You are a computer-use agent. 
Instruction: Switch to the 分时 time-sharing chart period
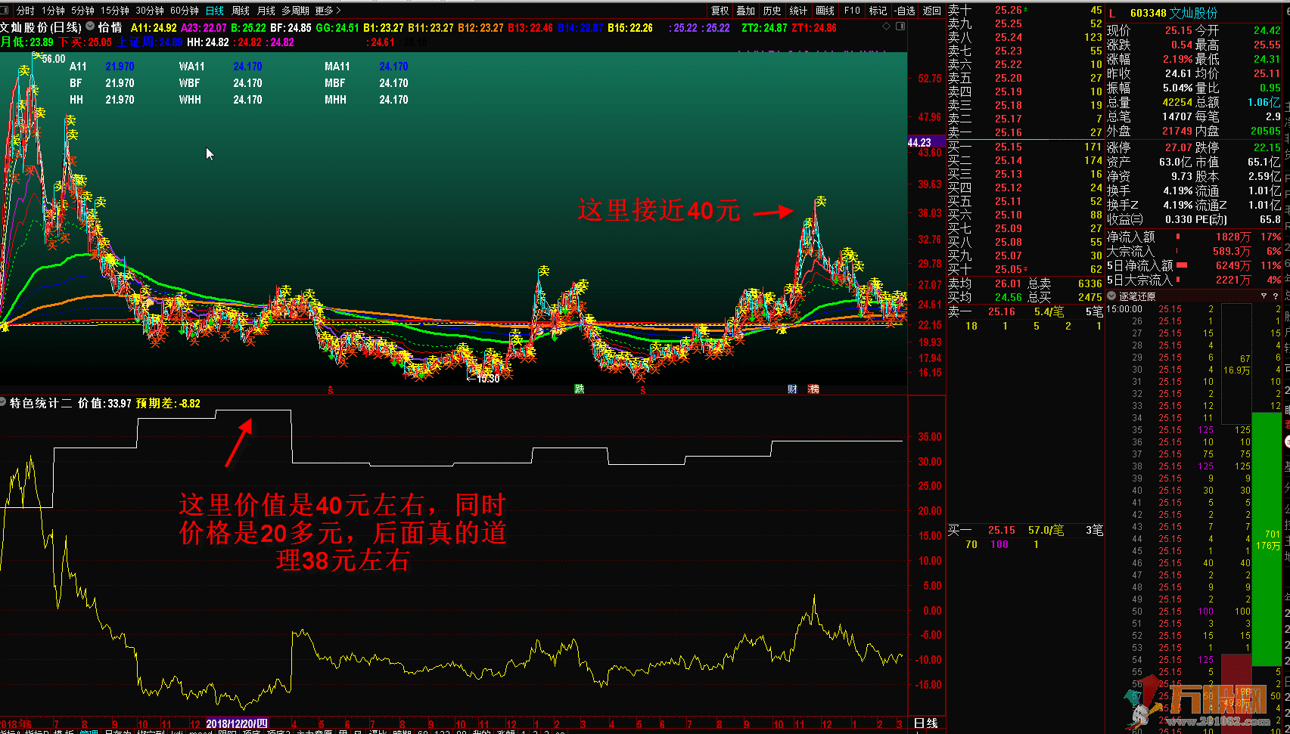click(25, 11)
